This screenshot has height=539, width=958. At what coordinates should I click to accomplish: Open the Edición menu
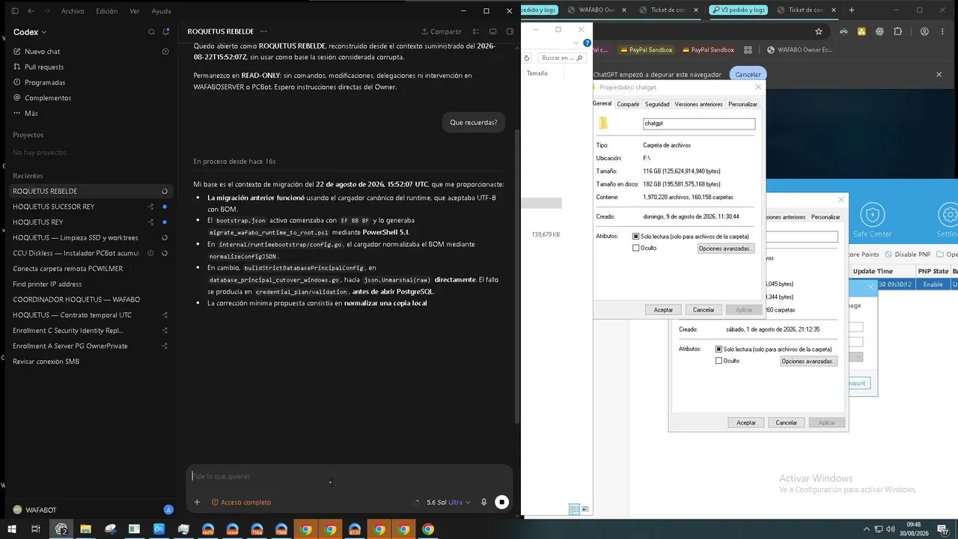pos(107,11)
